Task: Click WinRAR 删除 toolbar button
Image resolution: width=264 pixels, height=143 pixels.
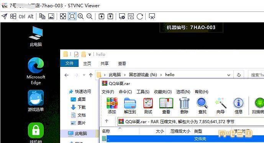Action: pos(184,106)
